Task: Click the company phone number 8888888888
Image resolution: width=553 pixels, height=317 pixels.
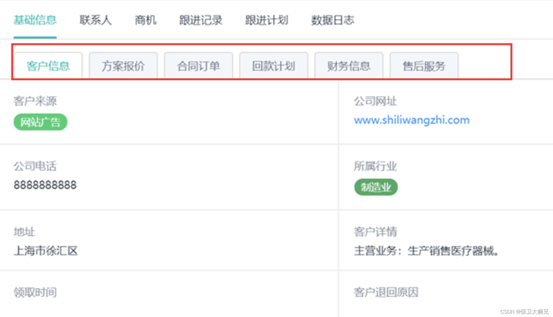Action: (x=45, y=185)
